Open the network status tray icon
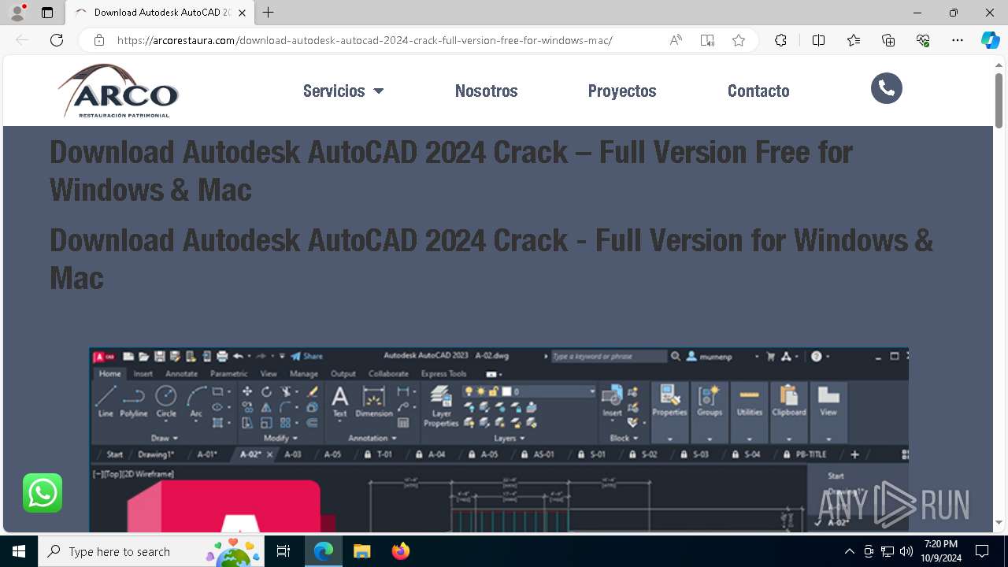1008x567 pixels. click(888, 551)
